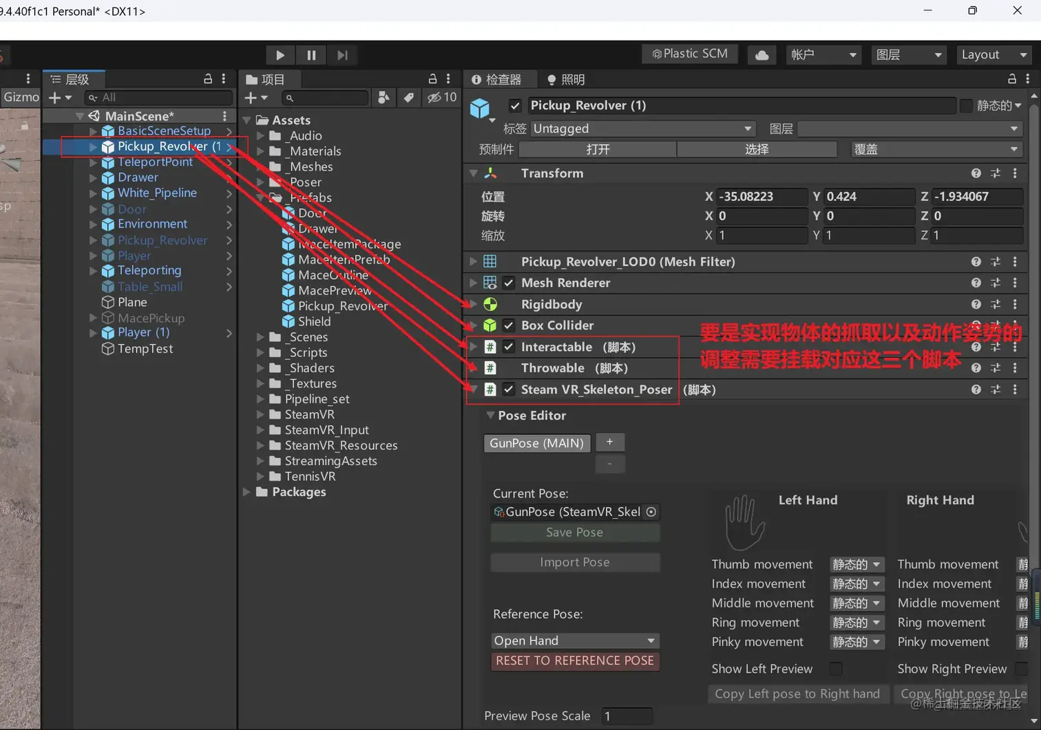This screenshot has width=1041, height=730.
Task: Toggle the Box Collider enabled checkbox
Action: [x=509, y=325]
